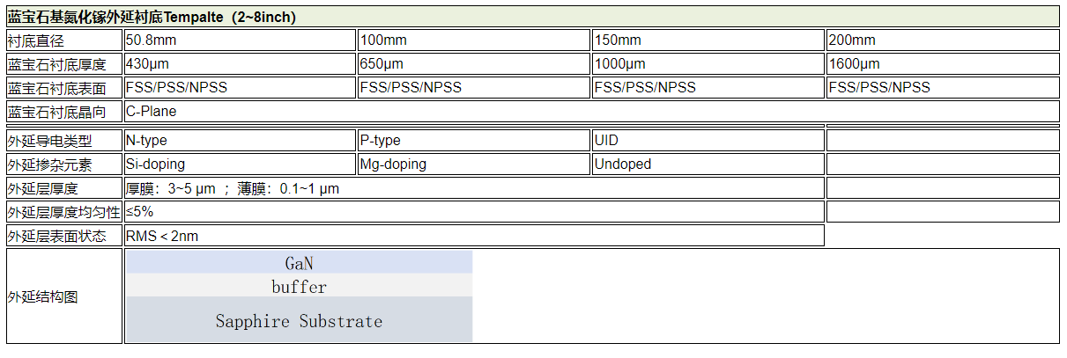This screenshot has width=1067, height=358.
Task: Select the Undoped cell
Action: (x=708, y=164)
